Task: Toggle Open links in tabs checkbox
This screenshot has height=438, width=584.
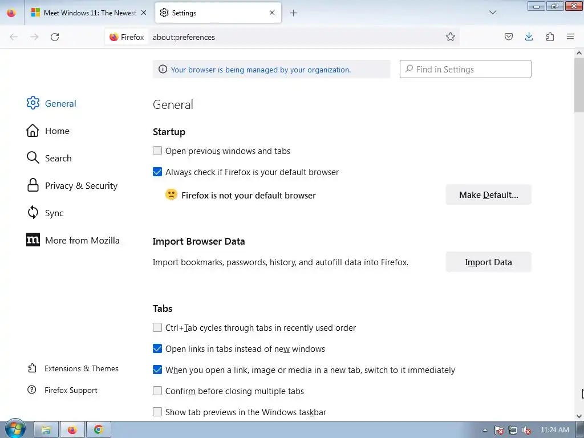Action: pyautogui.click(x=157, y=348)
